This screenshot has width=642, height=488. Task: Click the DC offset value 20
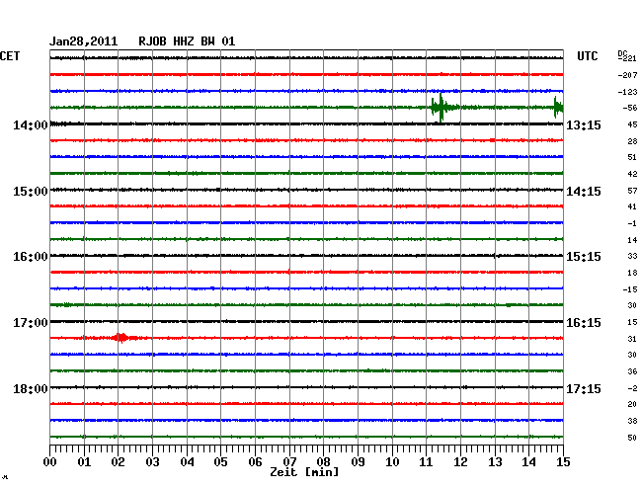pos(632,404)
